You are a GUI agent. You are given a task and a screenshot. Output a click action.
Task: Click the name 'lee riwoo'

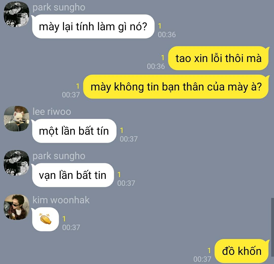coord(52,112)
